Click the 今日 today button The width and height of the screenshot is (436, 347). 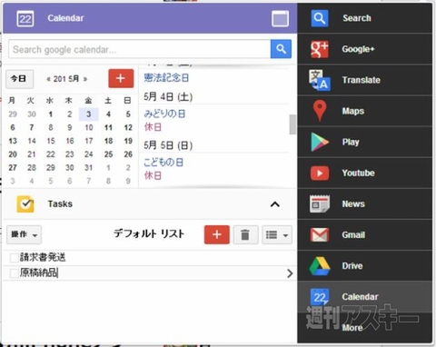pos(20,79)
